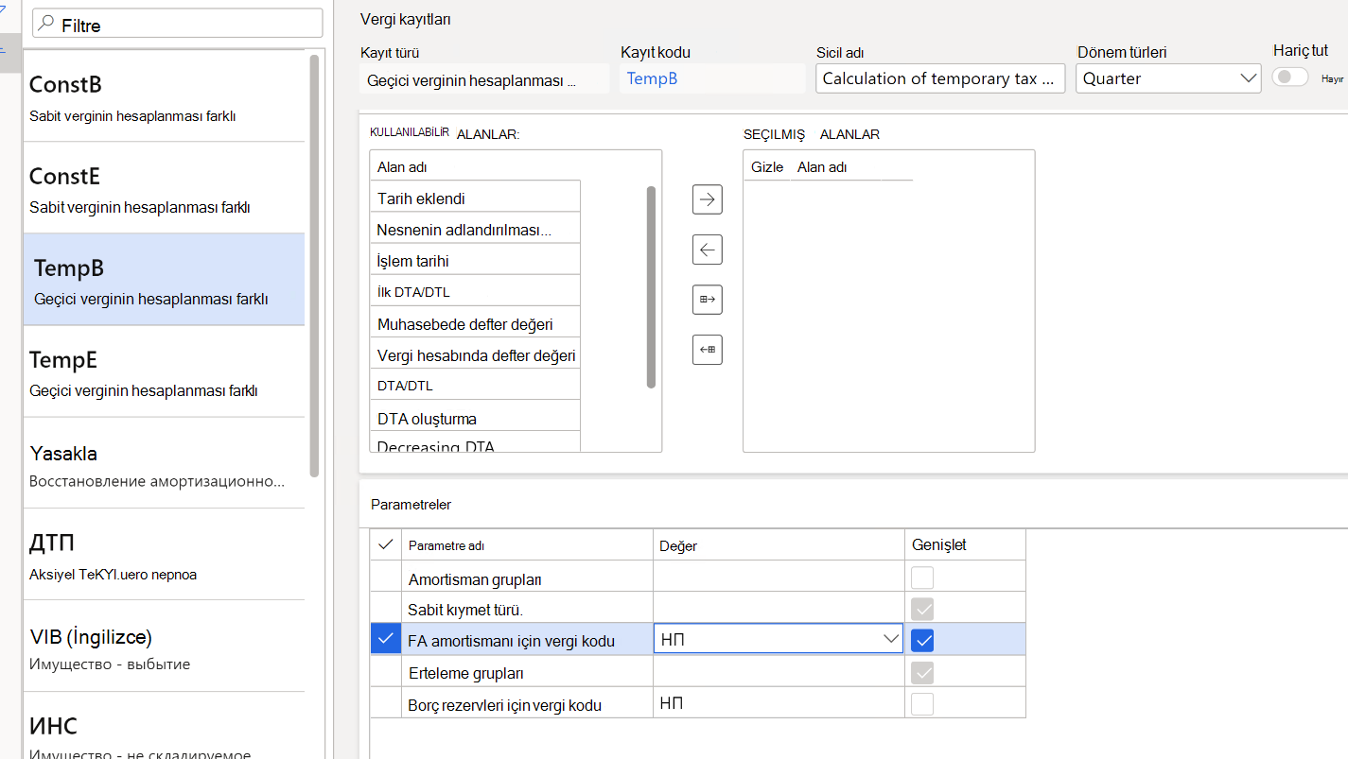The image size is (1348, 759).
Task: Select İşlem tarihi in available fields
Action: coord(475,261)
